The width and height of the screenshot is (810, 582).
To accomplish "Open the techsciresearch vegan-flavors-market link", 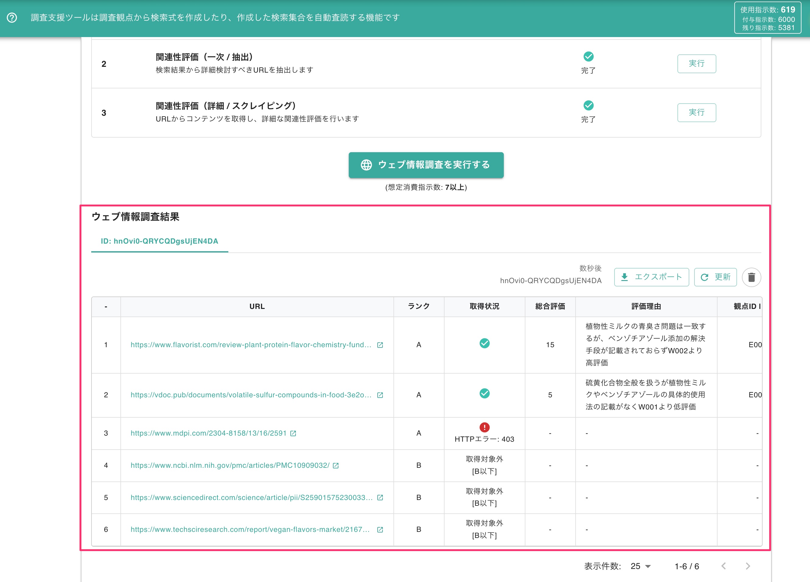I will 250,529.
